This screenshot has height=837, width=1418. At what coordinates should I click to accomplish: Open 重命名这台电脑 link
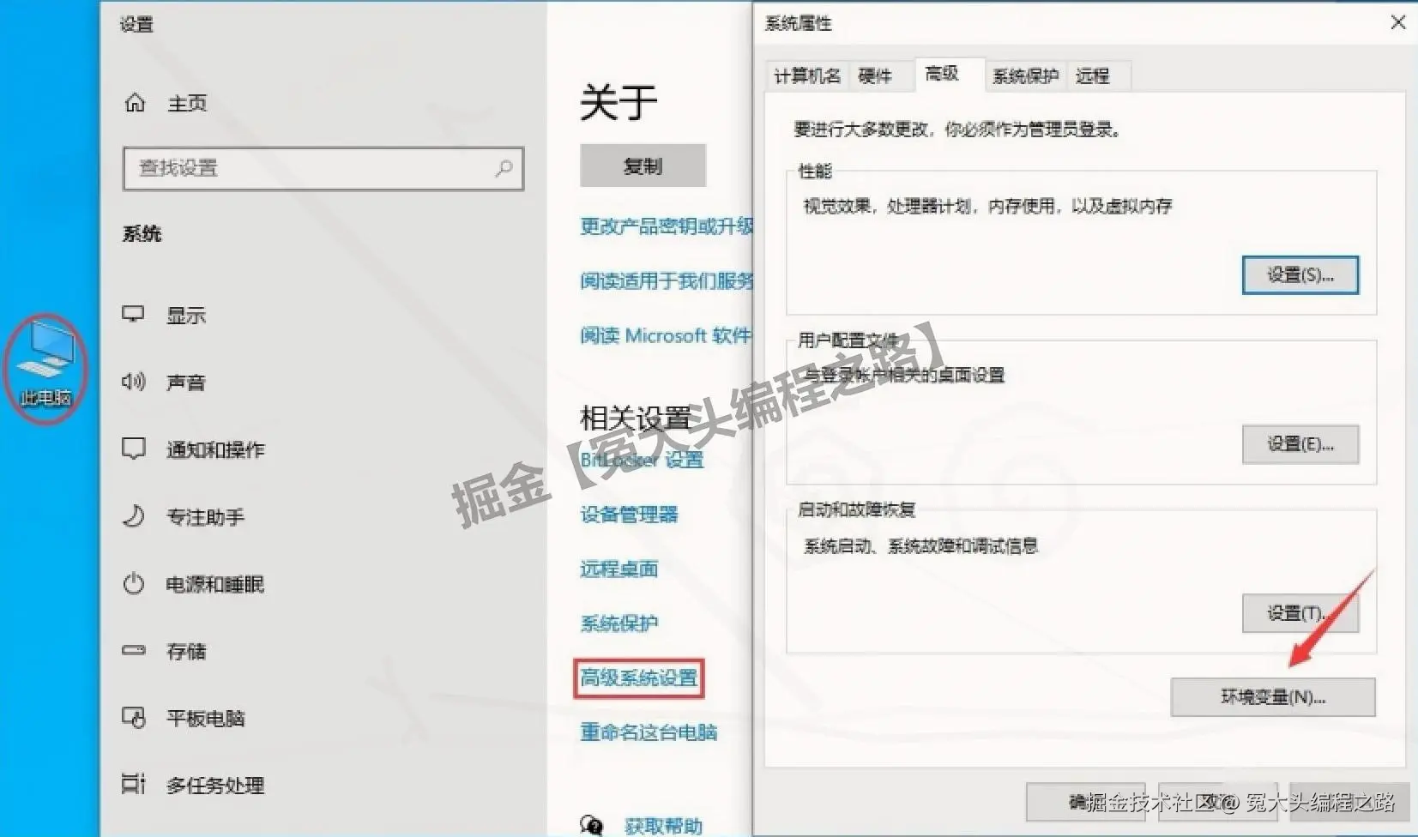pyautogui.click(x=649, y=732)
